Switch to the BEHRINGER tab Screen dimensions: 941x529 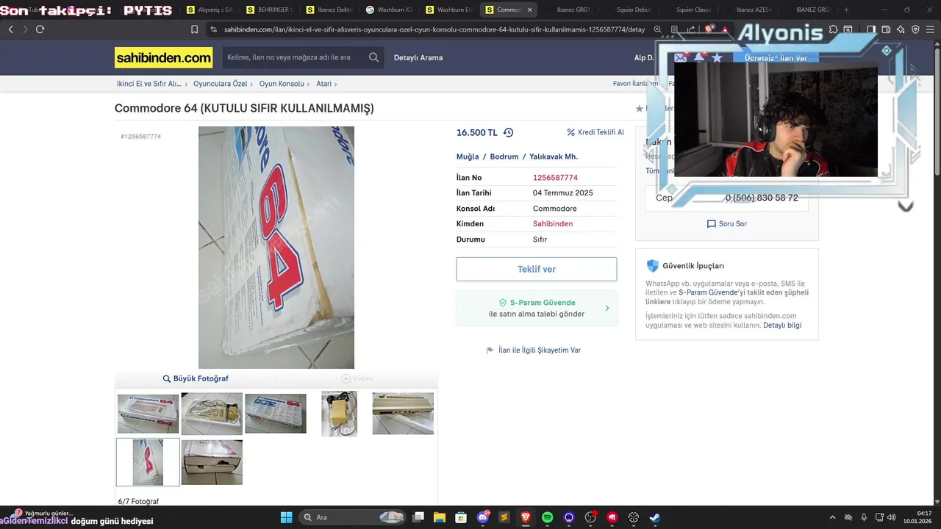tap(269, 10)
